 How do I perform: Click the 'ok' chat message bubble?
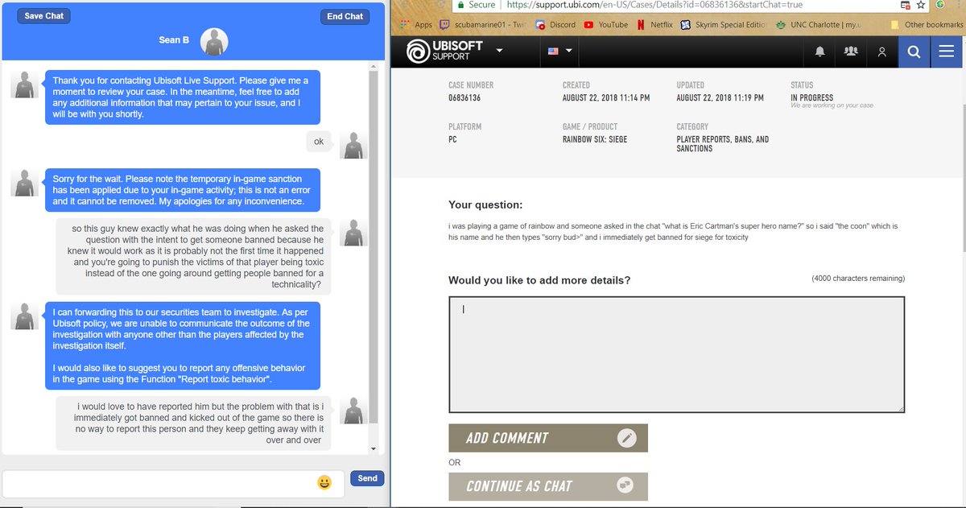pos(319,142)
